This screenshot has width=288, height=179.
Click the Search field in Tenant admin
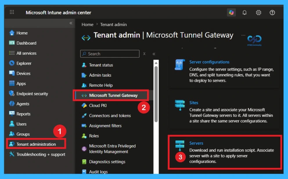110,54
